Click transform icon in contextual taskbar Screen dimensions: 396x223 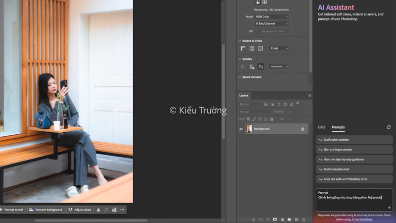[106, 210]
